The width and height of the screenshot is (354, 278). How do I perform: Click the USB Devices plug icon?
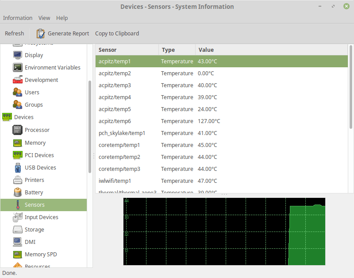tap(17, 167)
